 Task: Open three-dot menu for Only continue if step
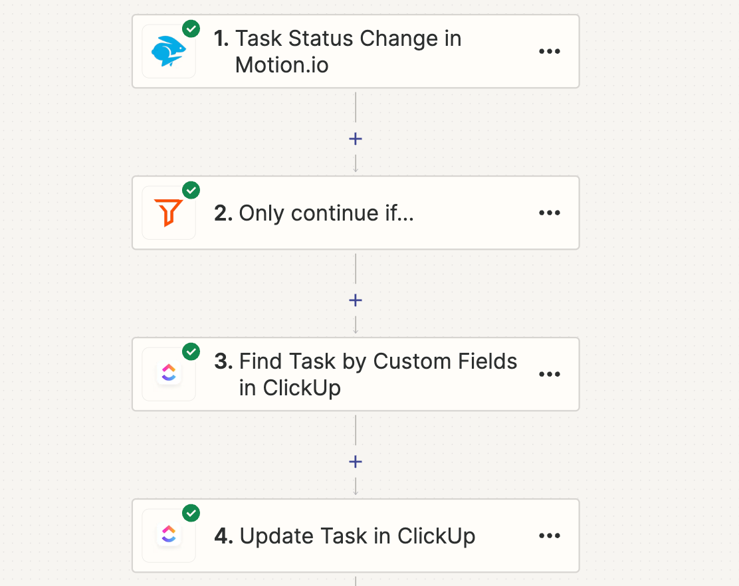[x=550, y=213]
